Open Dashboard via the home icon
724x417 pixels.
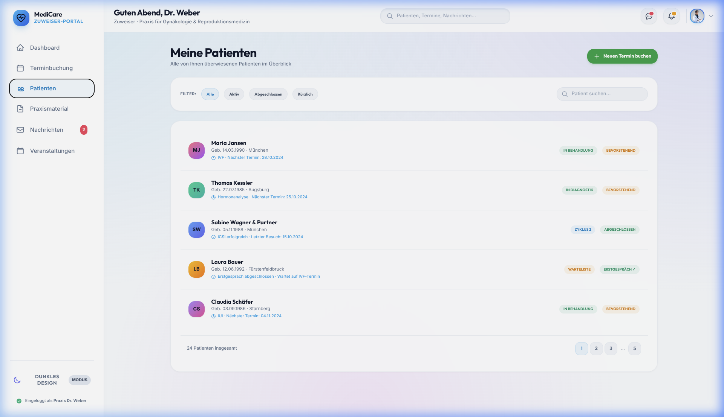click(x=20, y=48)
